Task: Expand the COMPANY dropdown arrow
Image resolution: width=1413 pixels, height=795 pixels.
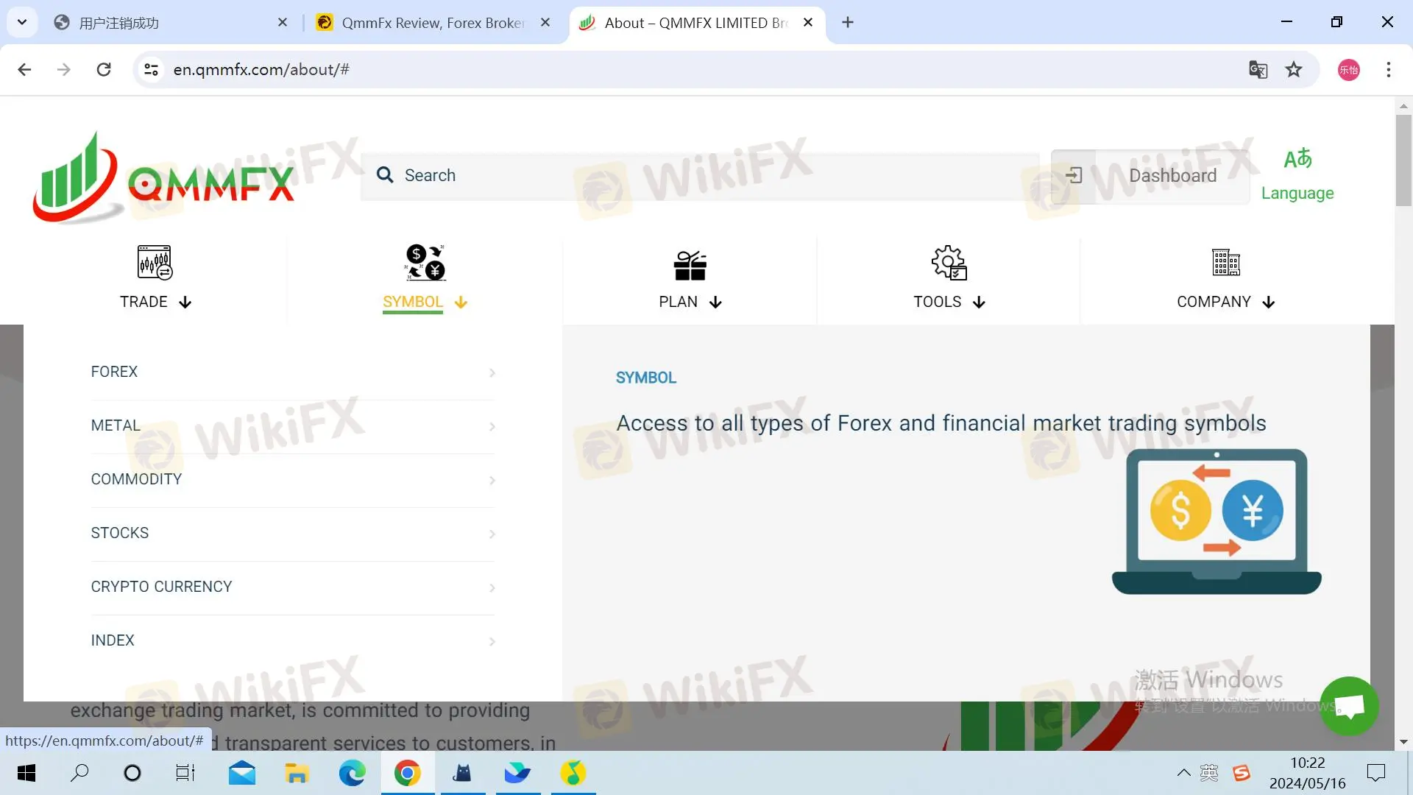Action: click(1268, 303)
